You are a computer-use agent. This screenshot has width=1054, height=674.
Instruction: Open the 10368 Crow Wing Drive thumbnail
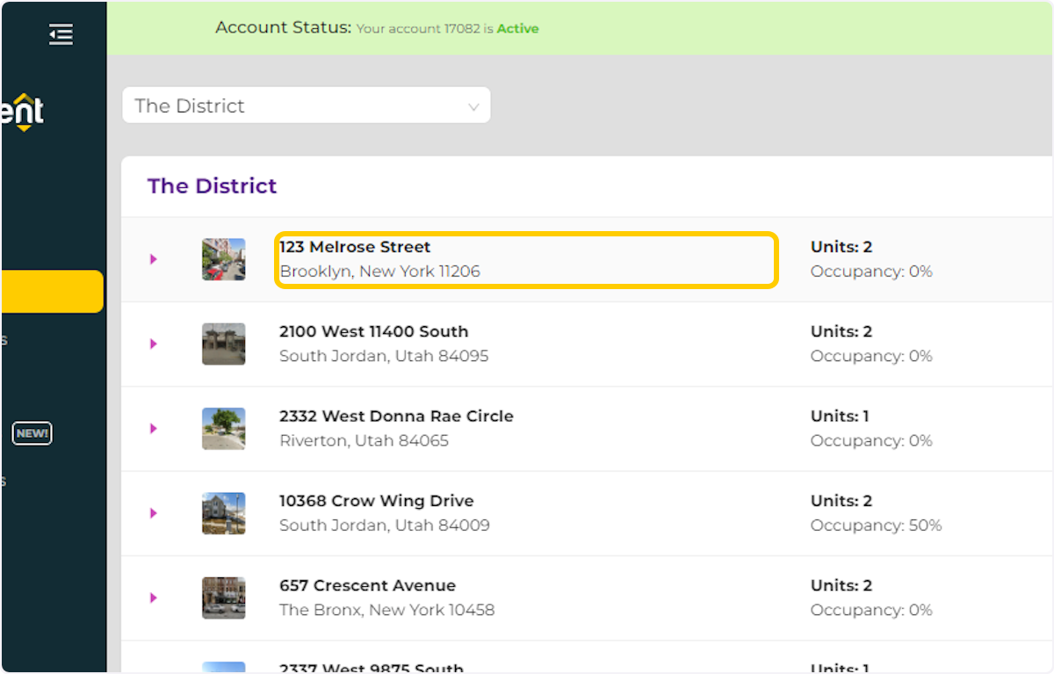click(x=223, y=513)
